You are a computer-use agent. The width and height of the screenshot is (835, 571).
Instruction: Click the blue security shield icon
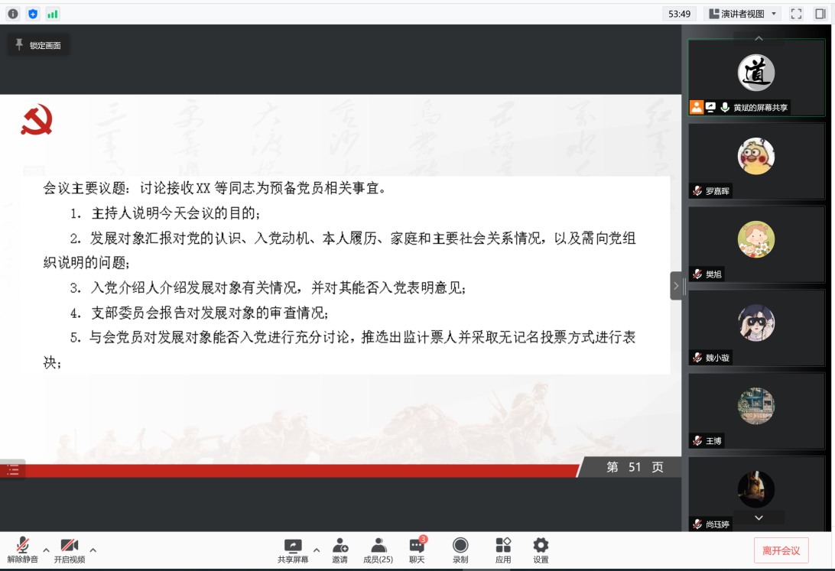pyautogui.click(x=33, y=14)
